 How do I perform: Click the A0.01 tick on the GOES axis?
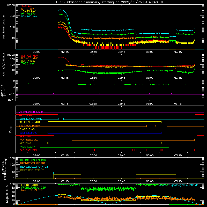pyautogui.click(x=11, y=100)
